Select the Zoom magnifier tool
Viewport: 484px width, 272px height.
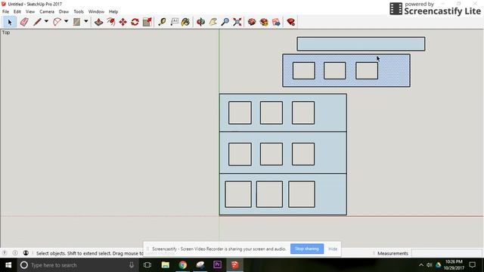tap(225, 22)
